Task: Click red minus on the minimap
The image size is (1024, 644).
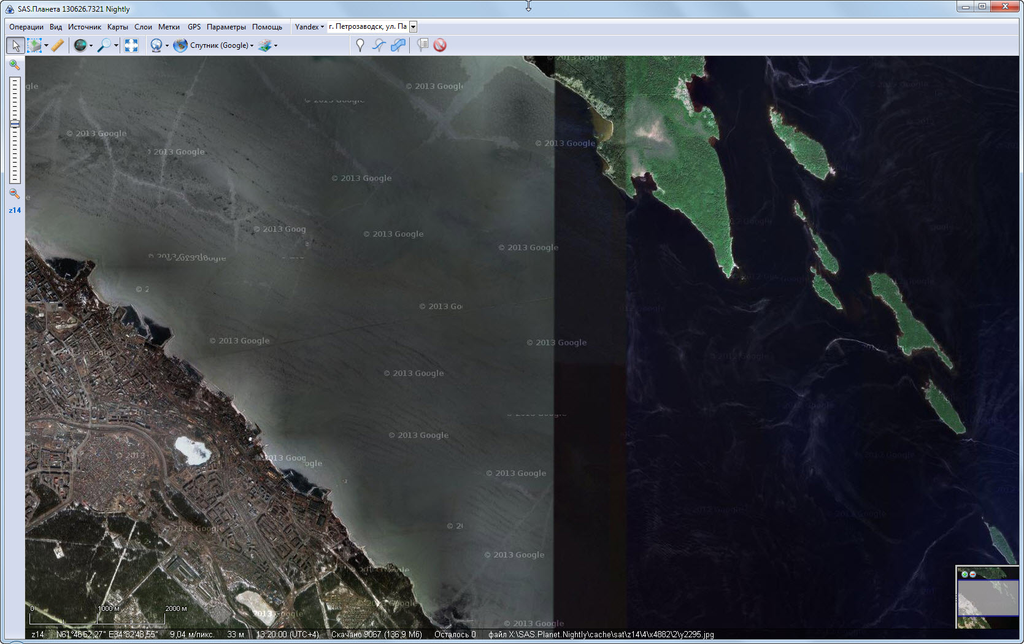Action: click(x=972, y=575)
